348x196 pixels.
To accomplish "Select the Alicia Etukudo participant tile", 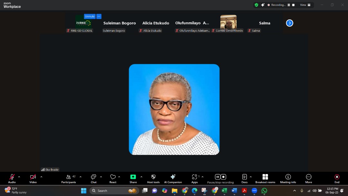I will (x=156, y=23).
